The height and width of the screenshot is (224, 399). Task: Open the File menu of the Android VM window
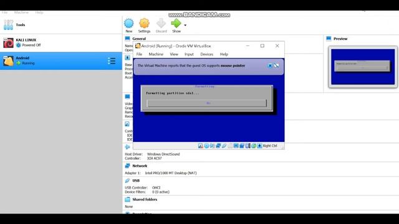(139, 54)
